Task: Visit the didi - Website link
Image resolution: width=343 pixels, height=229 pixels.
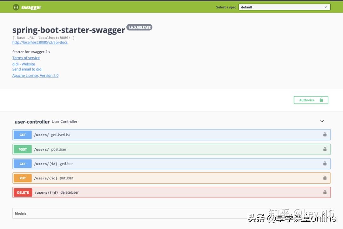Action: 24,64
